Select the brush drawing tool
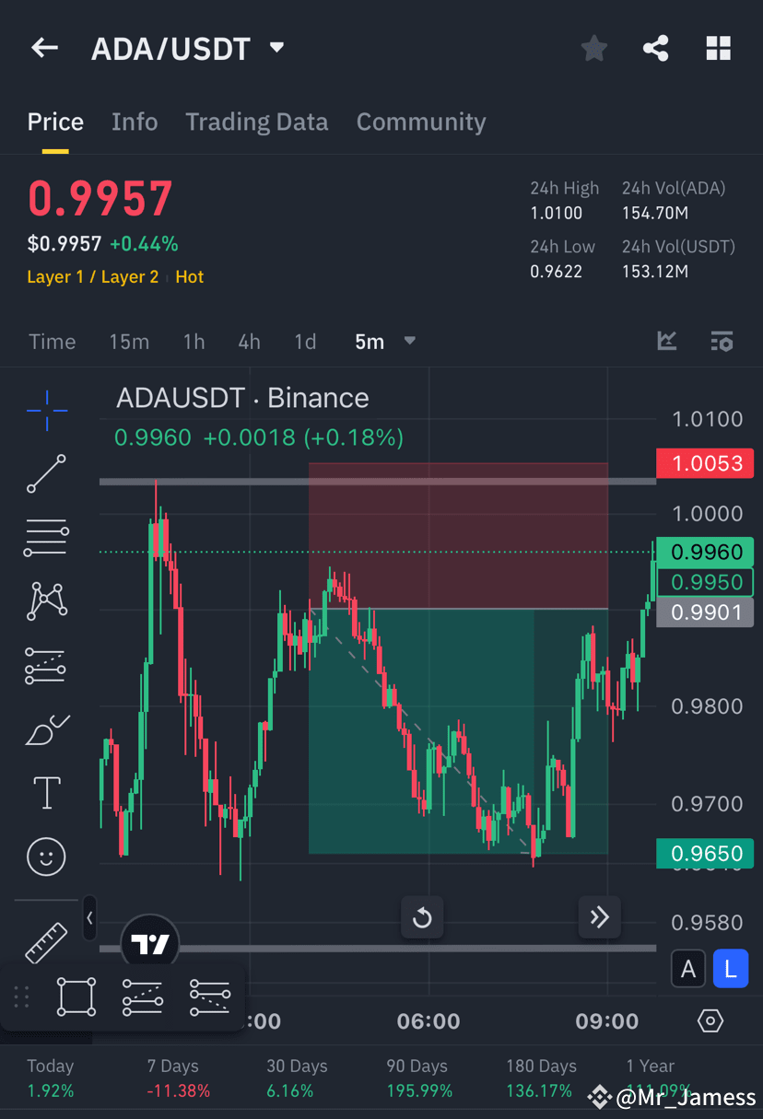763x1119 pixels. click(x=45, y=729)
